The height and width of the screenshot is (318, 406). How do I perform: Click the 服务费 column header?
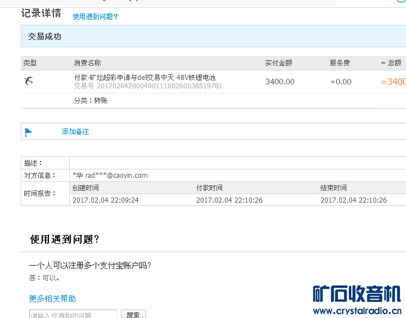pos(340,62)
